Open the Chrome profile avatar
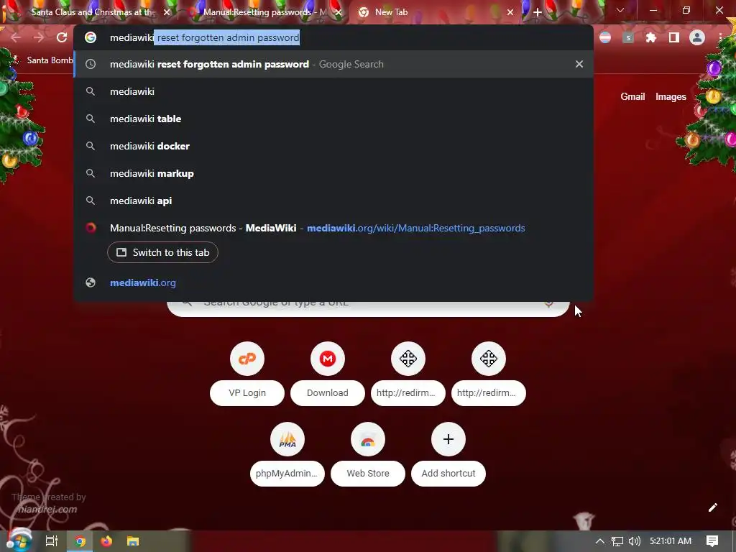This screenshot has width=736, height=552. pos(697,37)
